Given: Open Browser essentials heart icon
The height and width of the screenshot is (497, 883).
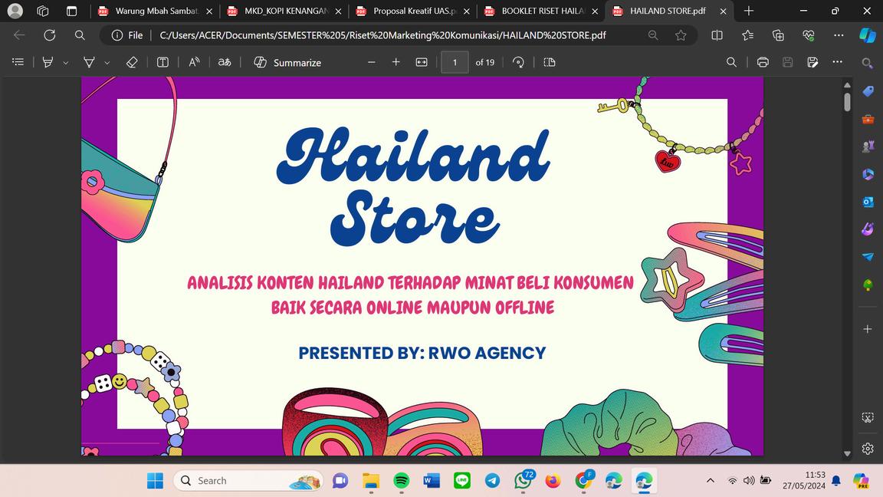Looking at the screenshot, I should 809,35.
